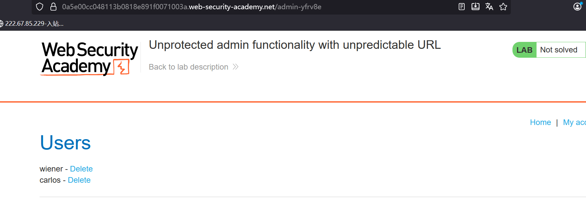The width and height of the screenshot is (586, 218).
Task: Delete the wiener user
Action: coord(81,169)
